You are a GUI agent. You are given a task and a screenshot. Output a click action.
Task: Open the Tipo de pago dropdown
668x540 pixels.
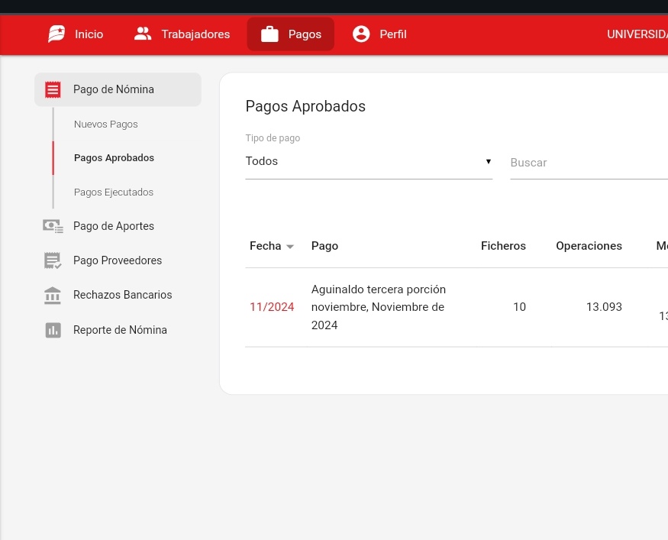[369, 161]
